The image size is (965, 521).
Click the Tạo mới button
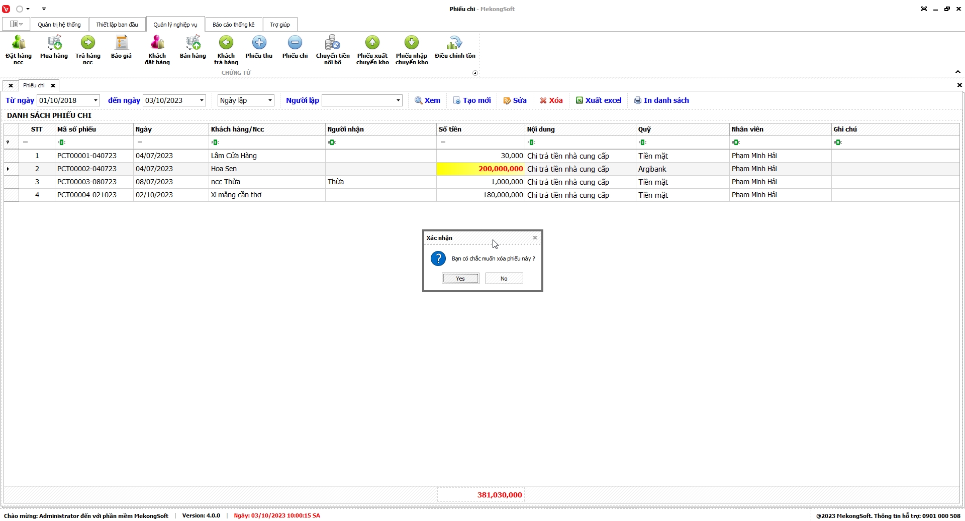pos(472,100)
